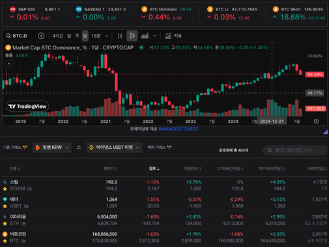Open the 지표 indicators menu
This screenshot has height=247, width=329.
tap(173, 36)
